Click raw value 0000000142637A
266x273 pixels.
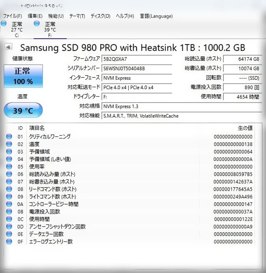(233, 181)
